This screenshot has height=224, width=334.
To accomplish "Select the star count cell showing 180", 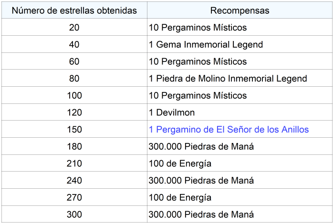I will (74, 146).
